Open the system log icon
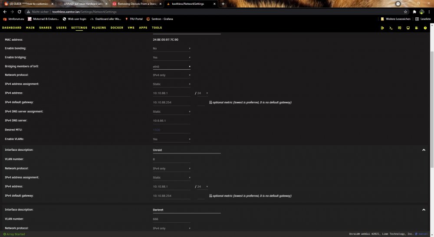This screenshot has height=237, width=434. click(416, 28)
